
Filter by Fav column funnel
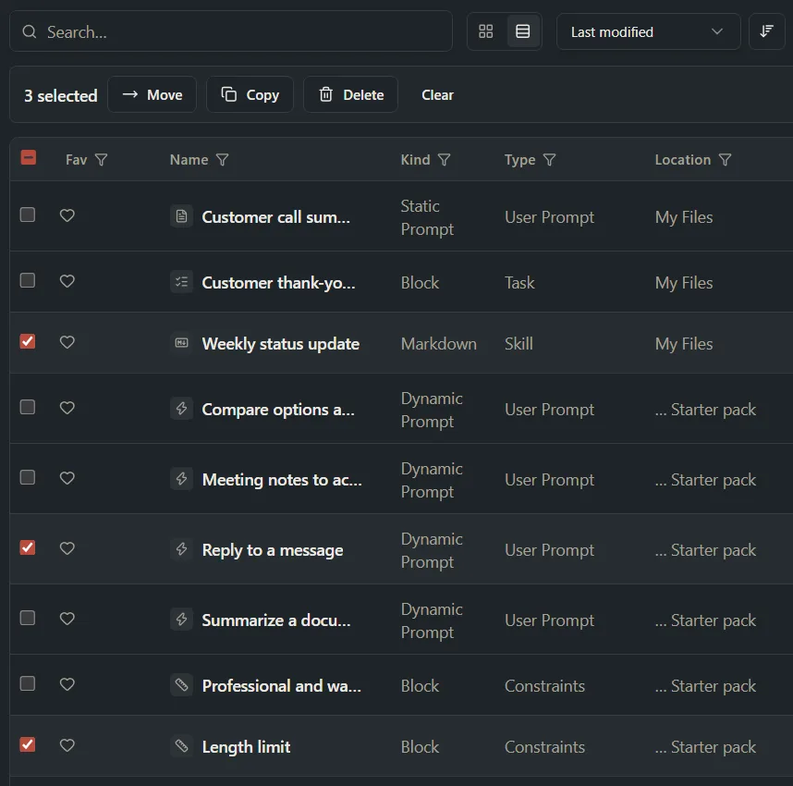point(101,160)
